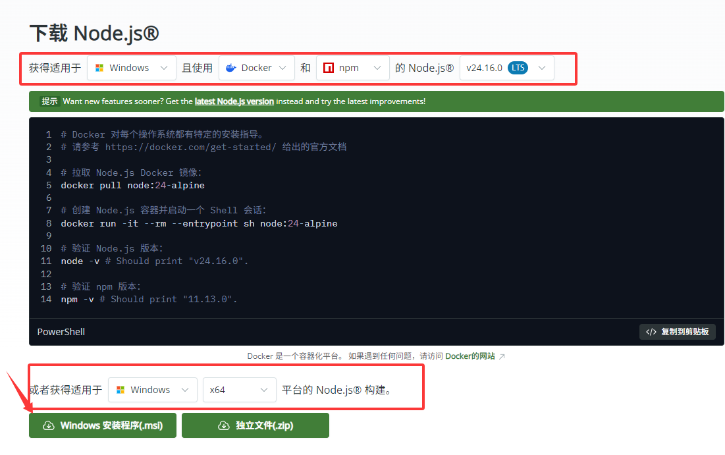Image resolution: width=725 pixels, height=455 pixels.
Task: Visit the Docker的网站 link
Action: (470, 356)
